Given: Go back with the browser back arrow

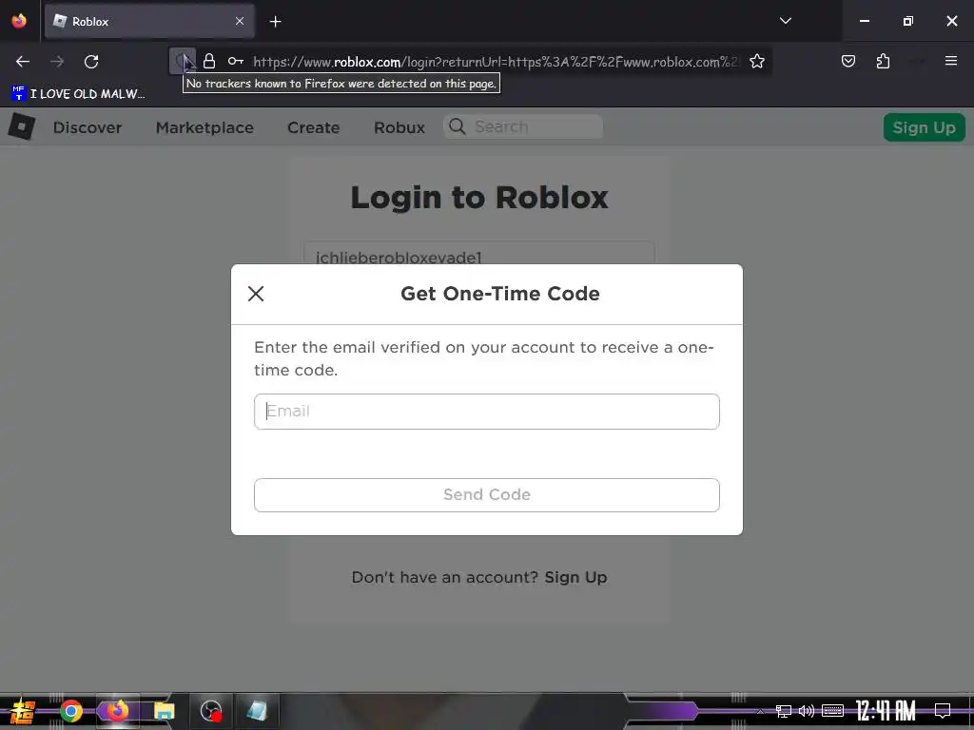Looking at the screenshot, I should click(x=23, y=62).
